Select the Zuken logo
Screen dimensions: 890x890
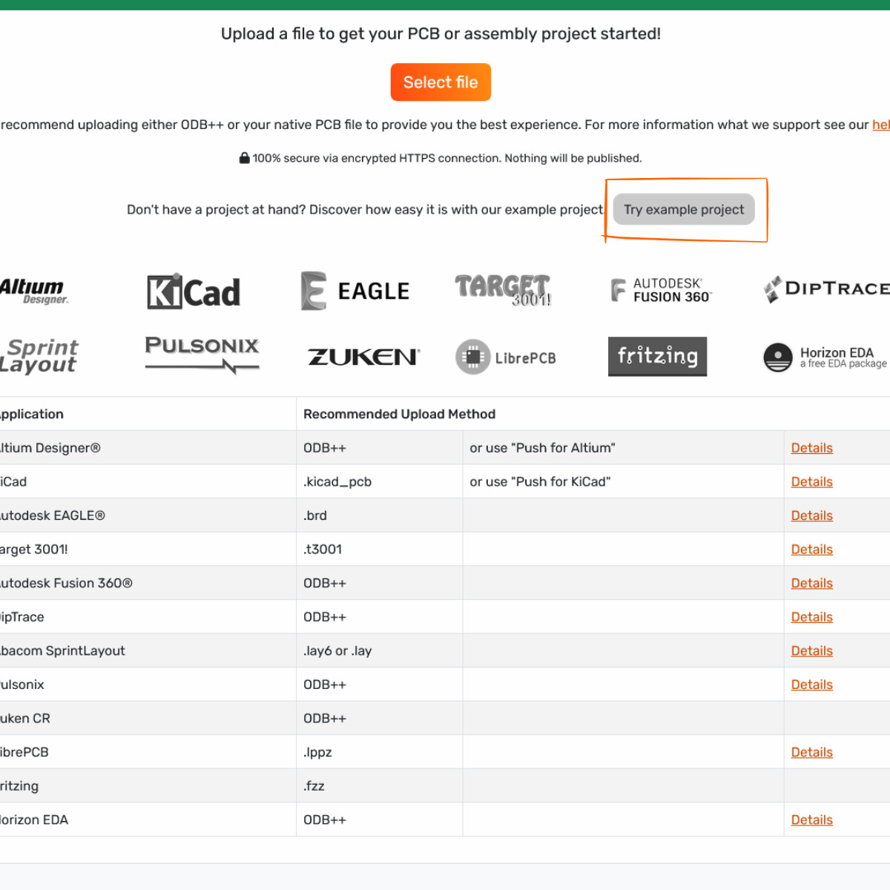coord(363,357)
